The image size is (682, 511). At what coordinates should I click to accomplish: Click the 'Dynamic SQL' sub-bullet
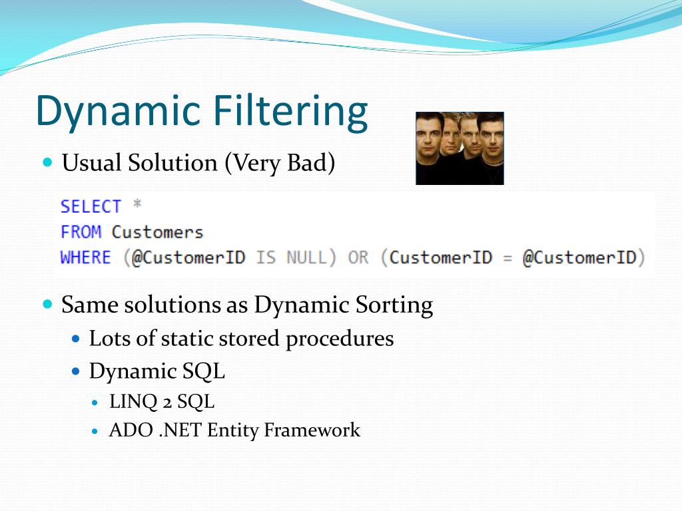[157, 371]
